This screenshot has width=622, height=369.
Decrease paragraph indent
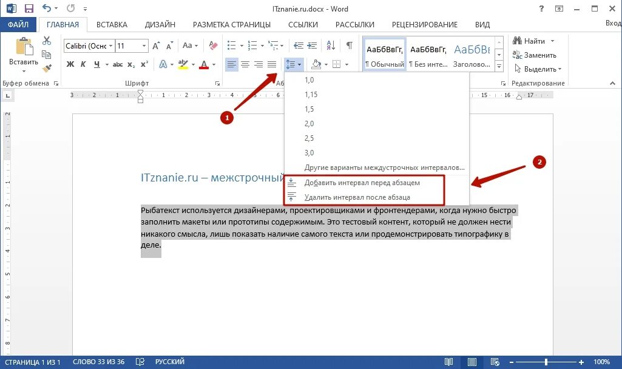tap(299, 46)
